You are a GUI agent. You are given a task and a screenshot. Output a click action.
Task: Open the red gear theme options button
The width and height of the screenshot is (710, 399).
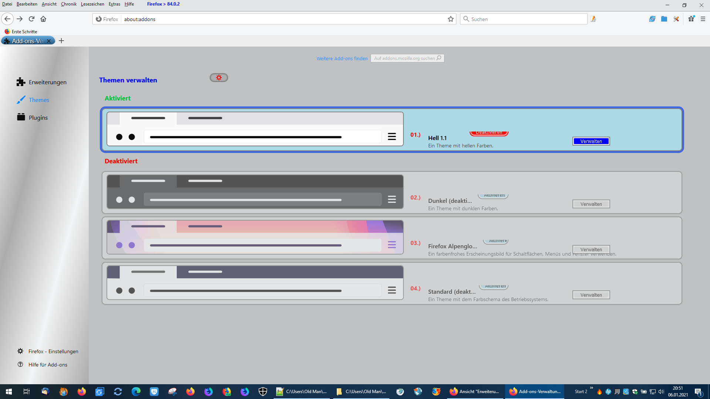pos(219,78)
